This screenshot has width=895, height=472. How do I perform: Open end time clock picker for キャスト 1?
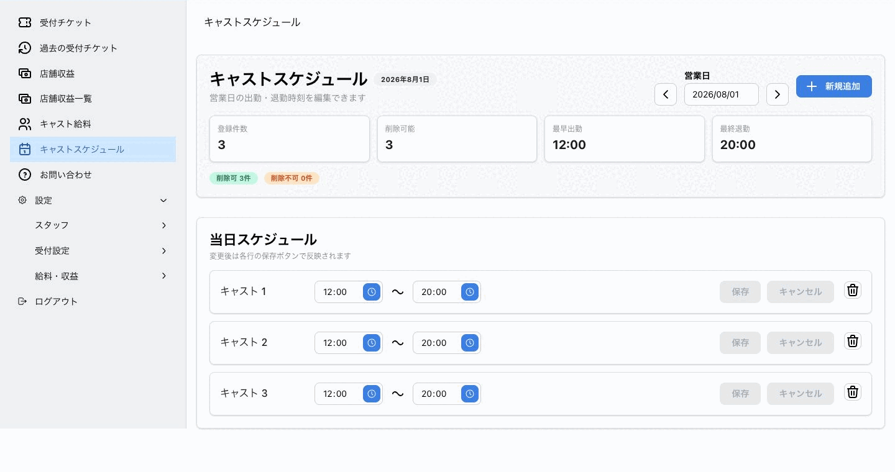click(x=470, y=292)
